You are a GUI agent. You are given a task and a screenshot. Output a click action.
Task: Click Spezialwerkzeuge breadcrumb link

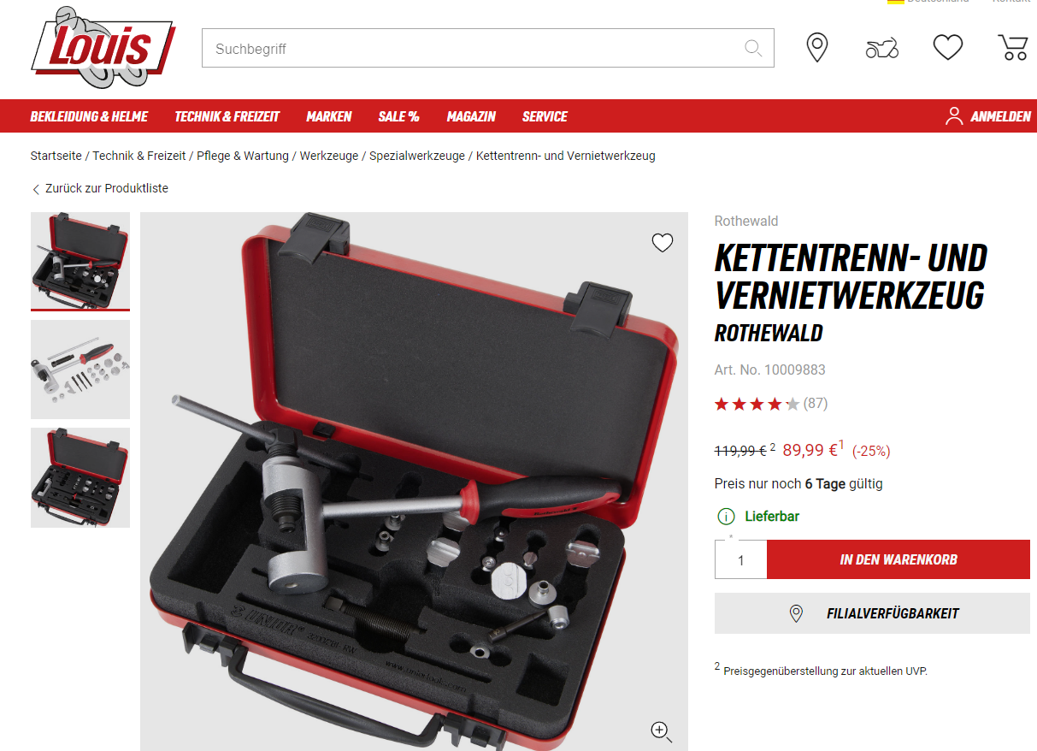[x=417, y=156]
